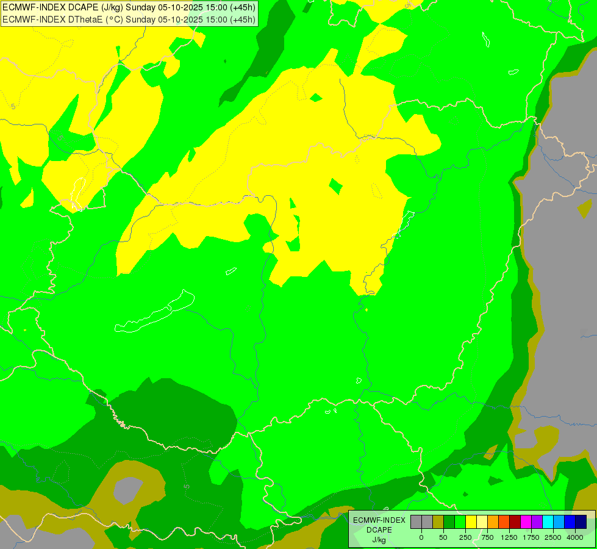
Task: Click the dark red legend swatch
Action: point(515,522)
